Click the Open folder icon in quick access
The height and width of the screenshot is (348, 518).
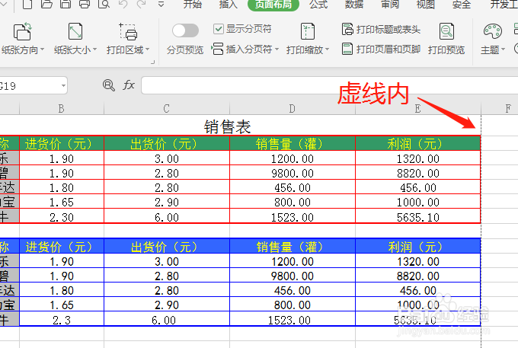coord(46,4)
